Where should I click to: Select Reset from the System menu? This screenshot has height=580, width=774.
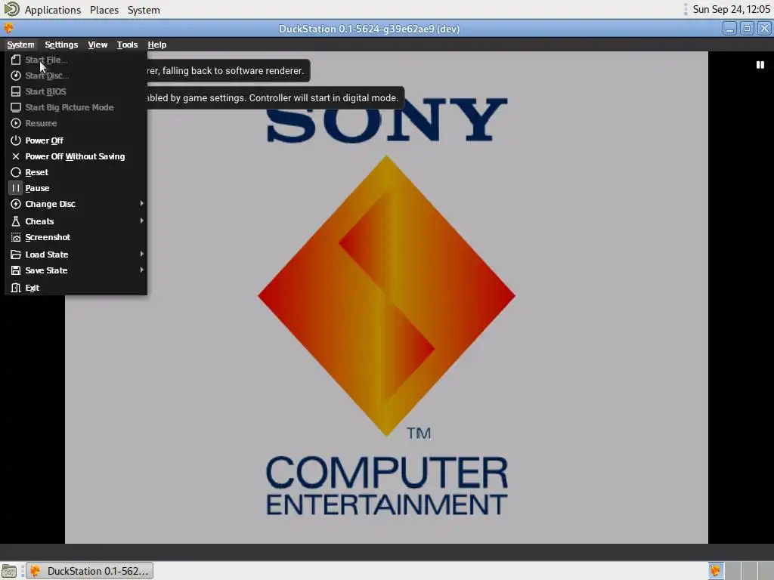[x=76, y=172]
